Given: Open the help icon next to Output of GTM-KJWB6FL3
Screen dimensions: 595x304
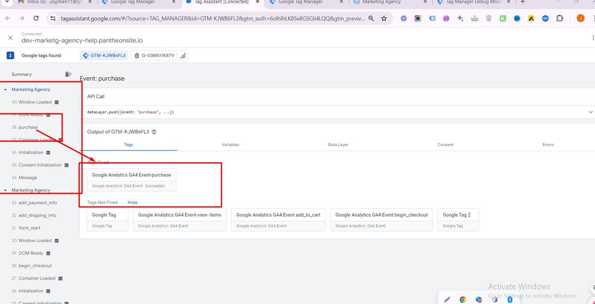Looking at the screenshot, I should pyautogui.click(x=154, y=132).
